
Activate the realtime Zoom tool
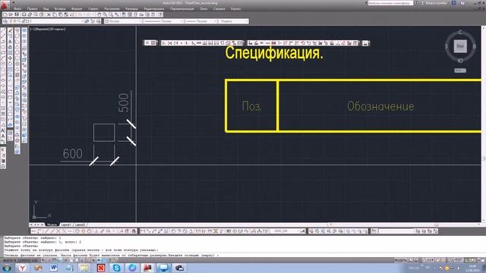(x=105, y=14)
